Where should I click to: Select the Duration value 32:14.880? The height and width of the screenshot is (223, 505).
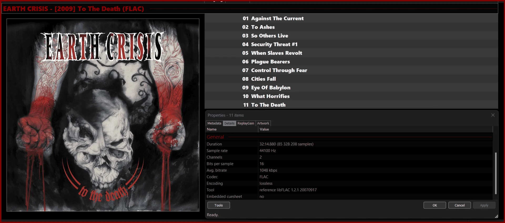[x=286, y=144]
